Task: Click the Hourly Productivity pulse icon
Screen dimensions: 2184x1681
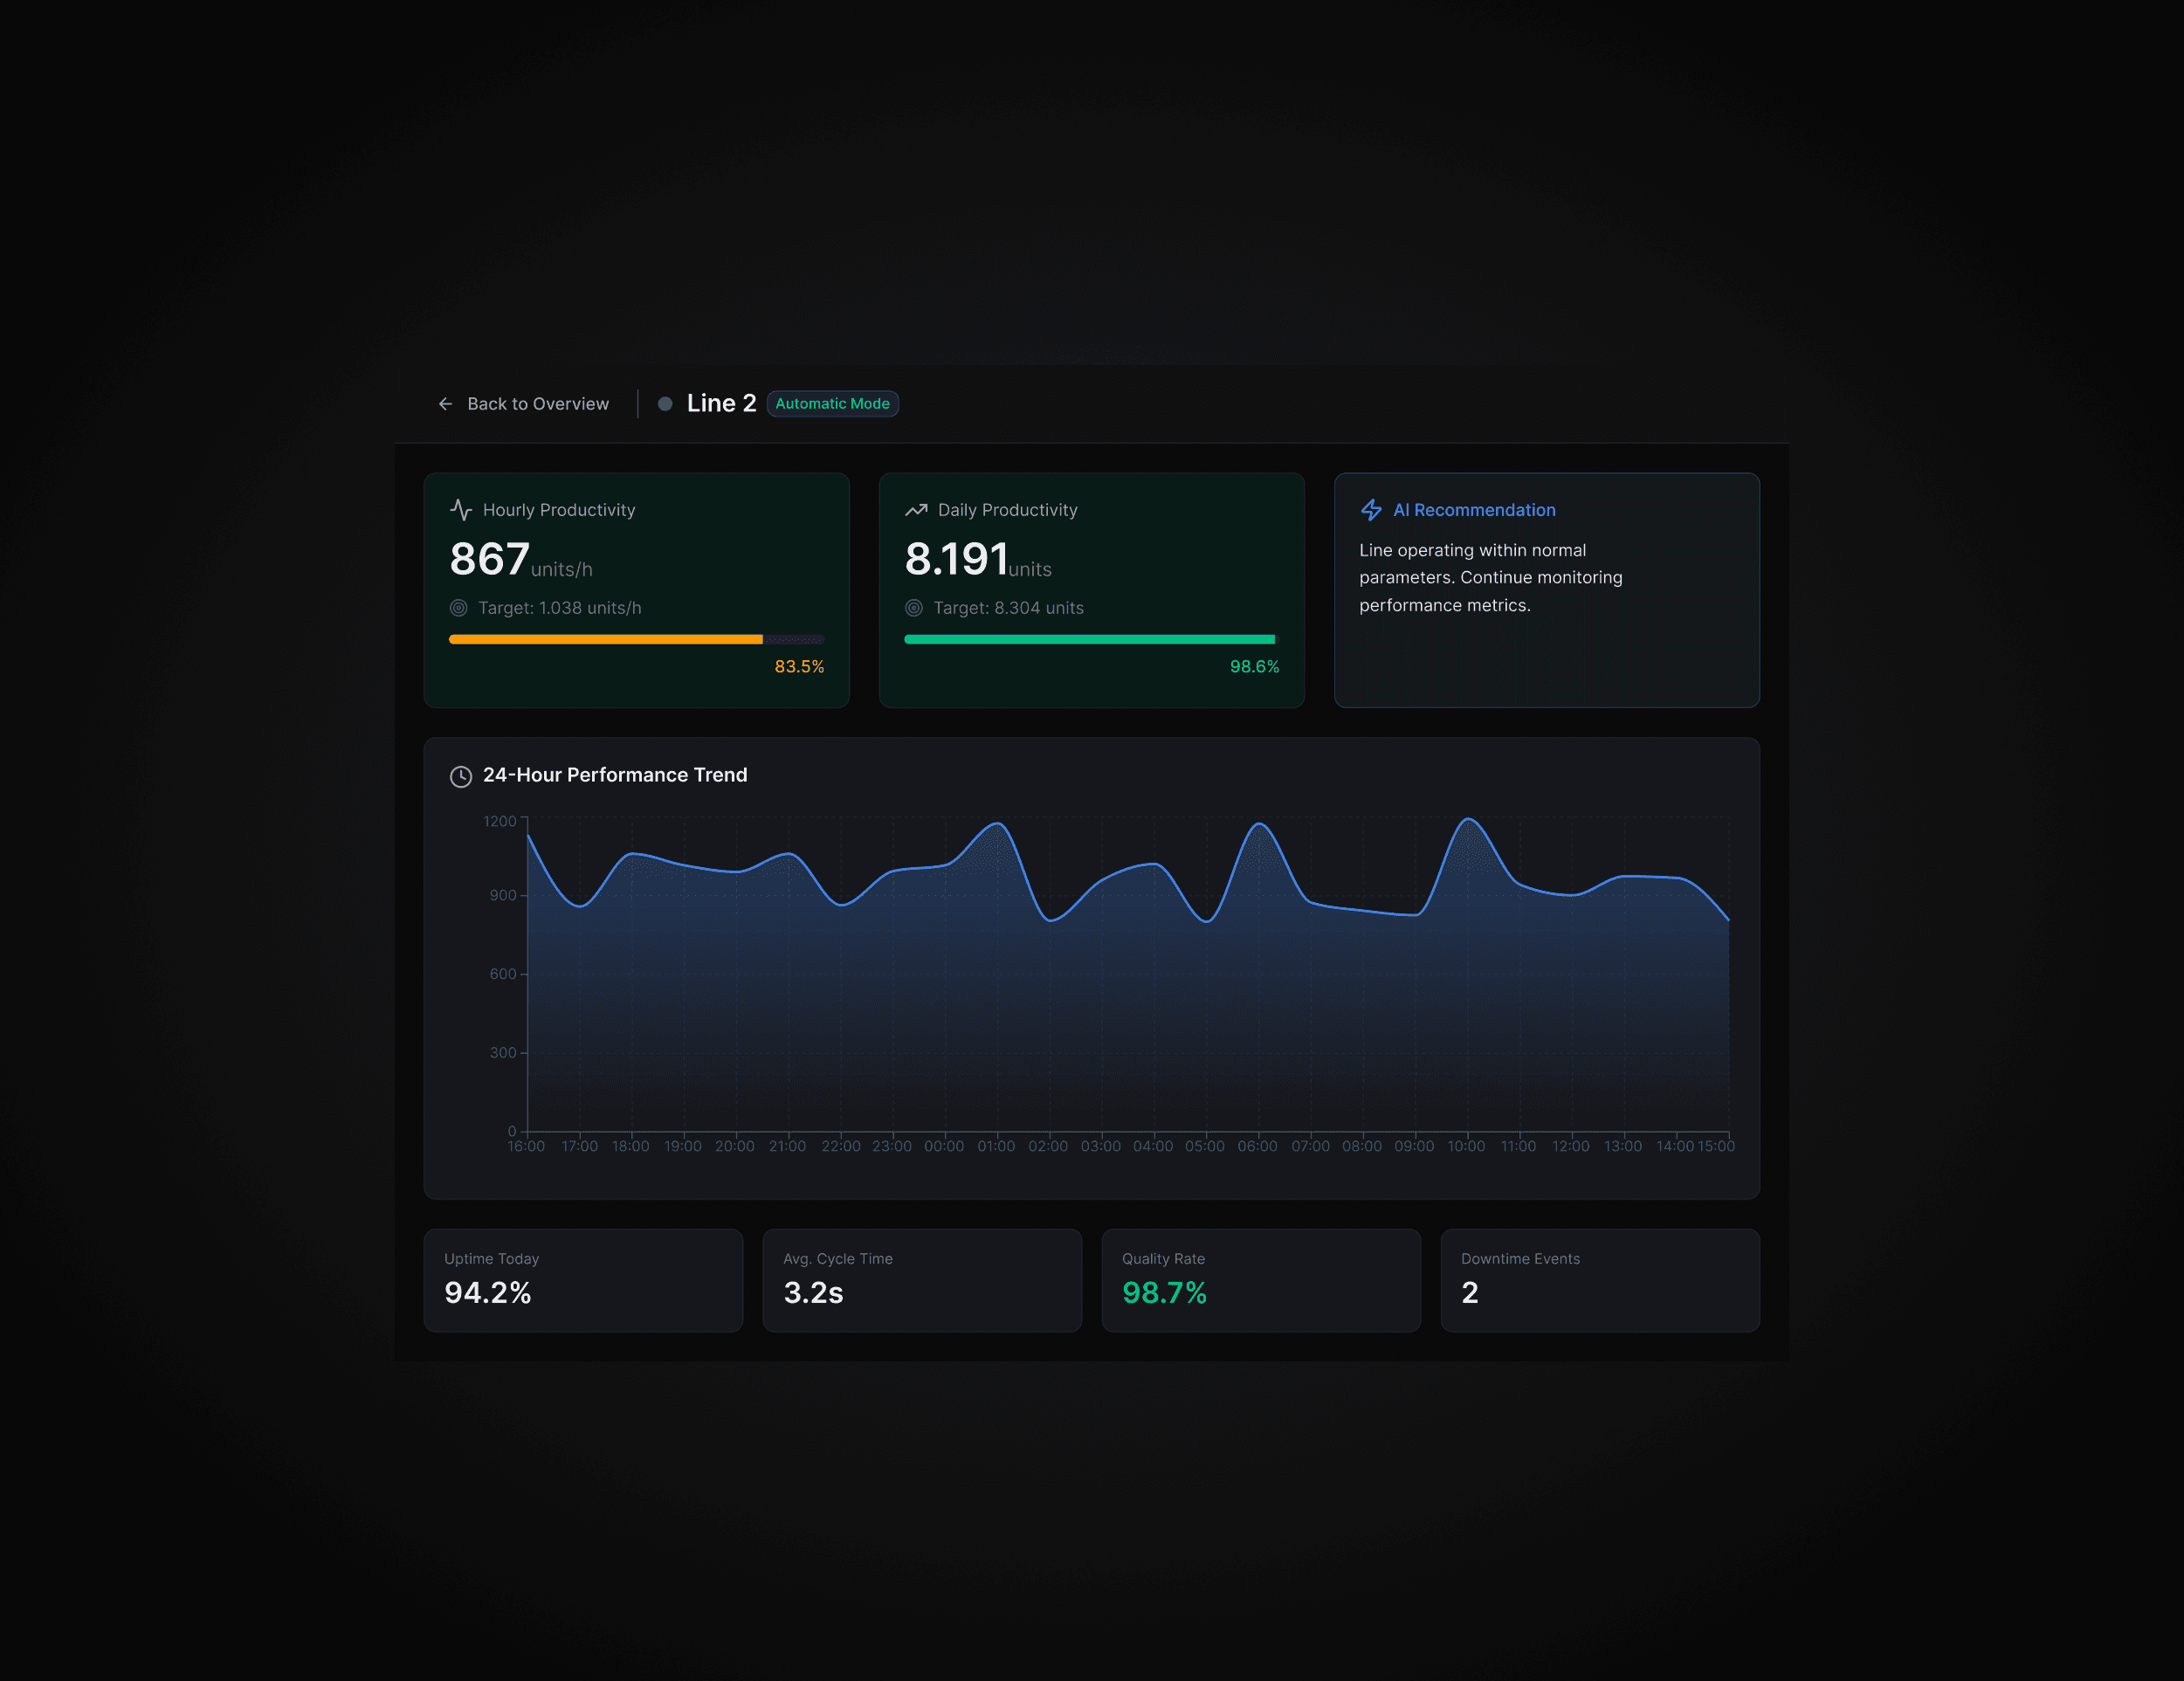Action: click(x=461, y=510)
